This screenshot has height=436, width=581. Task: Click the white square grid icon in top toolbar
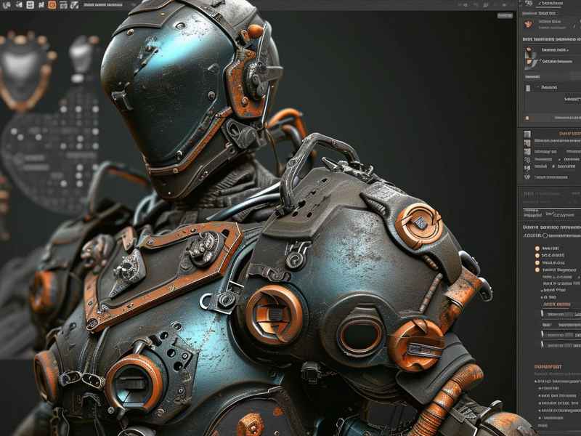(30, 5)
